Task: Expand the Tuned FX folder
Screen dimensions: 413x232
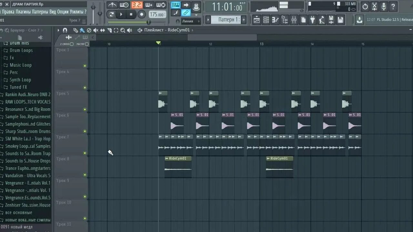Action: point(18,87)
